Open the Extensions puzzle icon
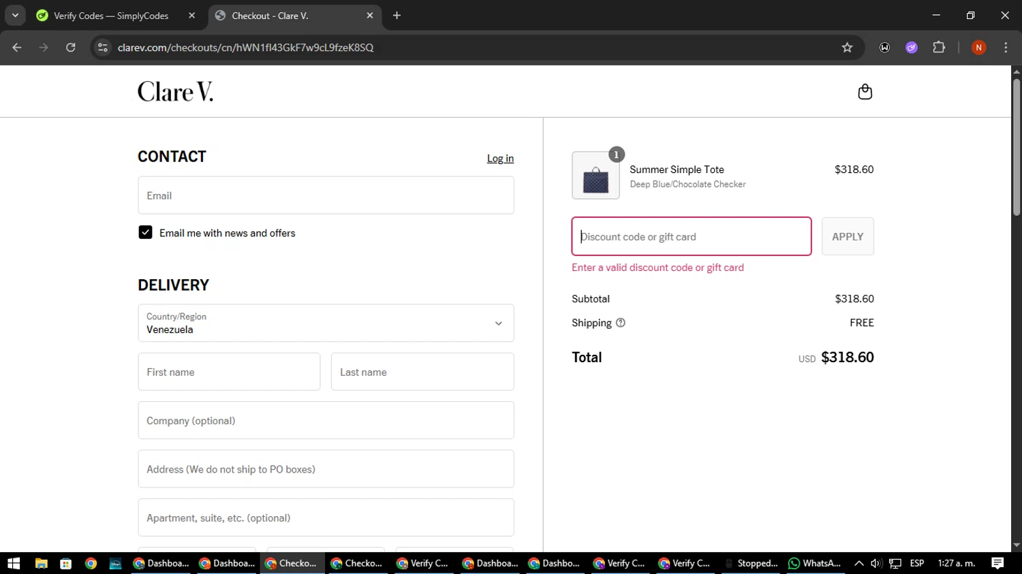Viewport: 1022px width, 574px height. pyautogui.click(x=939, y=48)
